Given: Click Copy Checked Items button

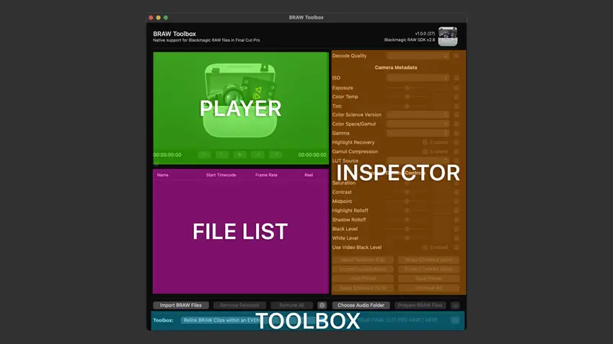Looking at the screenshot, I should pos(363,269).
